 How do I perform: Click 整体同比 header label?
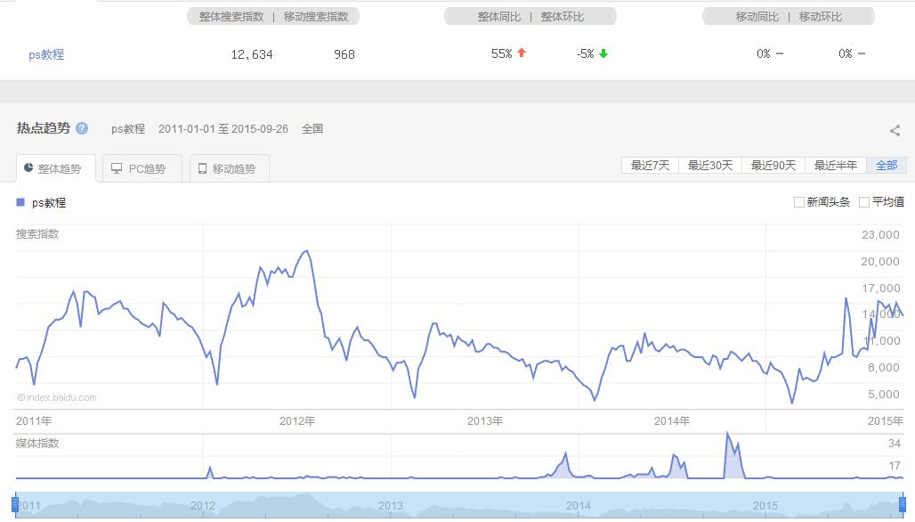[x=499, y=16]
